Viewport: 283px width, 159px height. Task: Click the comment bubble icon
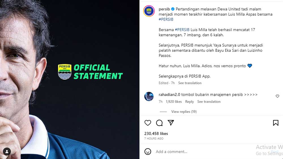pyautogui.click(x=159, y=123)
